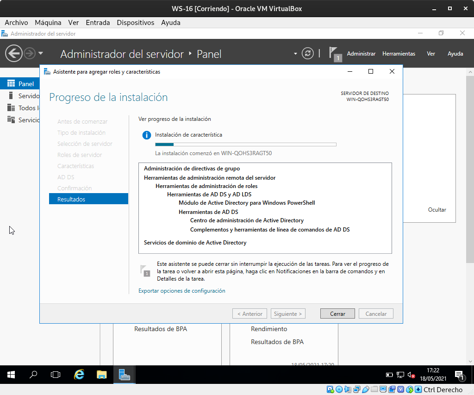Expand the dropdown arrow beside refresh
The image size is (474, 395).
click(x=295, y=54)
